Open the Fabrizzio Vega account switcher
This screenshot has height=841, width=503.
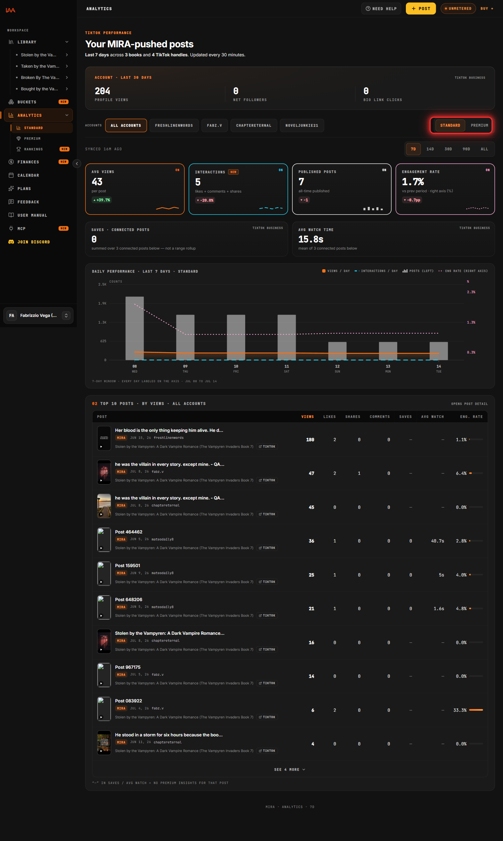click(38, 315)
